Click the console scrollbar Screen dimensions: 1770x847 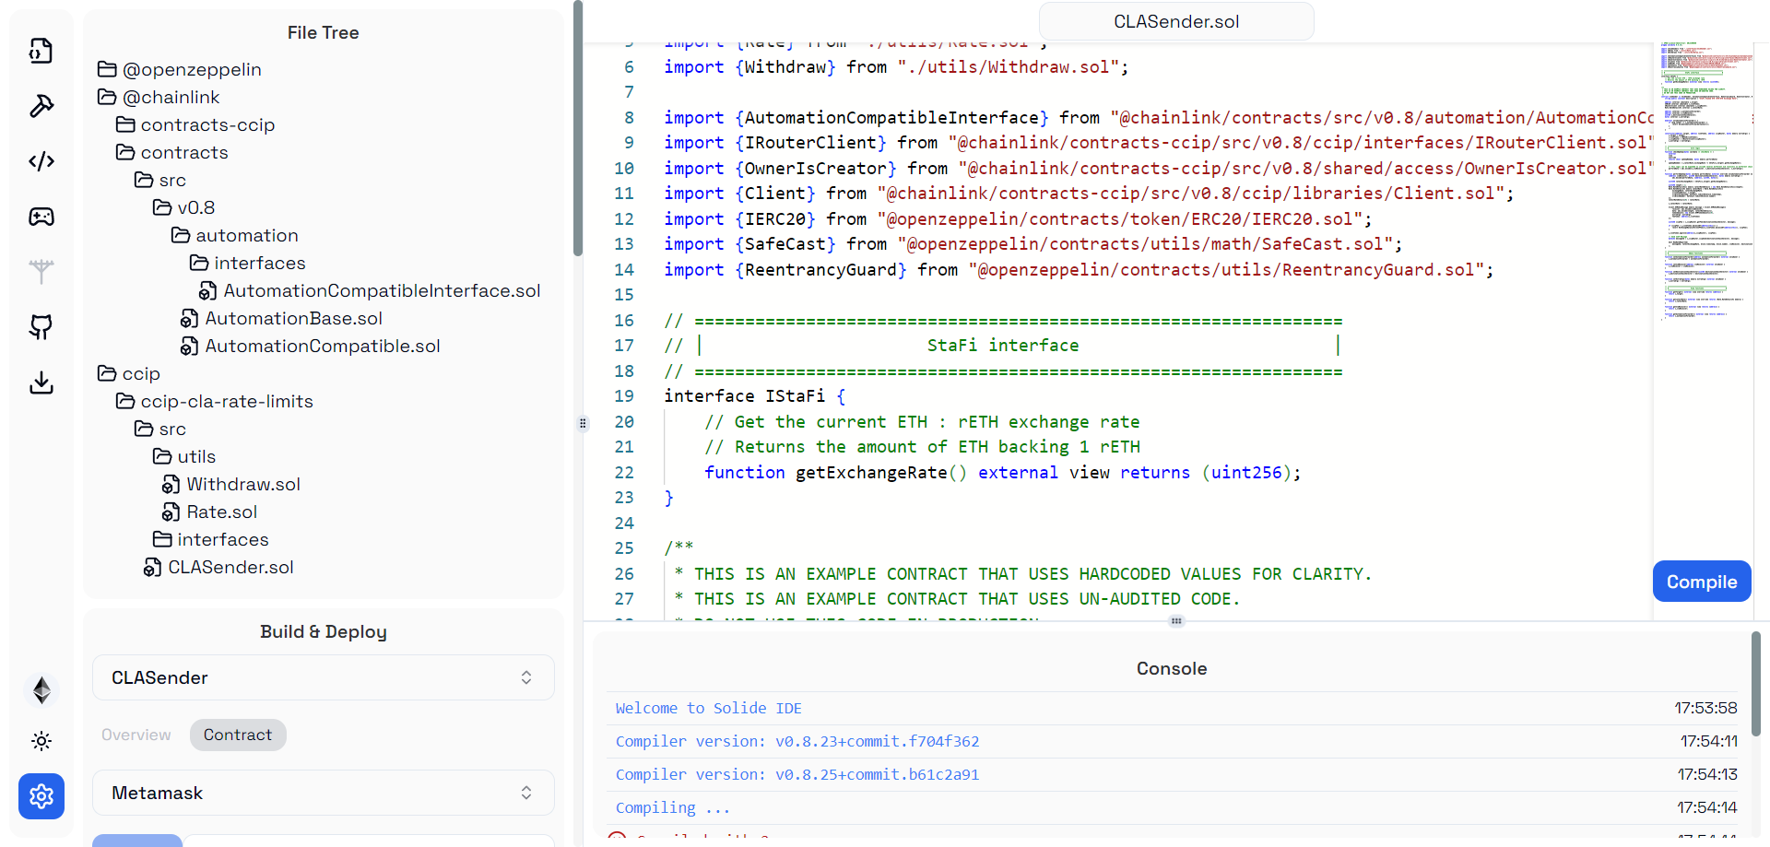[x=1756, y=684]
